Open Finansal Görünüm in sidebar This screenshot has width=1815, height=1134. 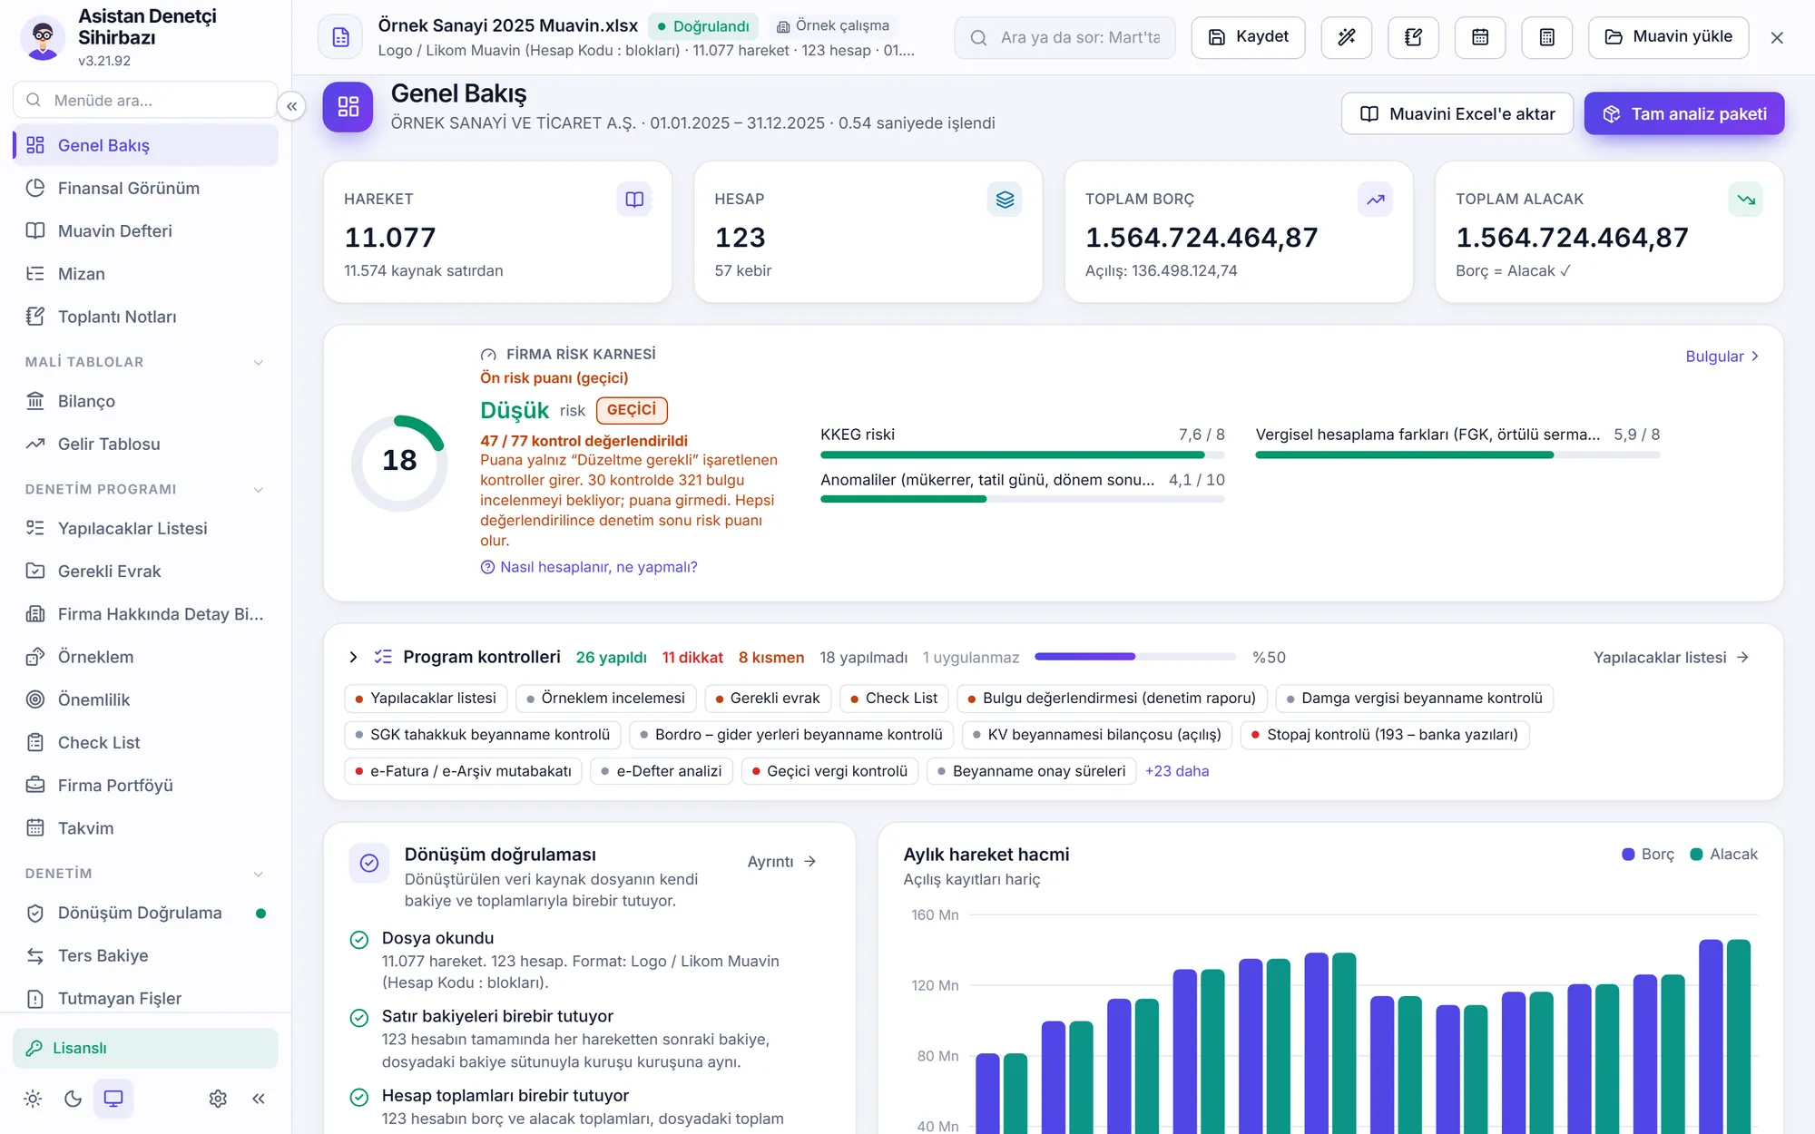145,188
